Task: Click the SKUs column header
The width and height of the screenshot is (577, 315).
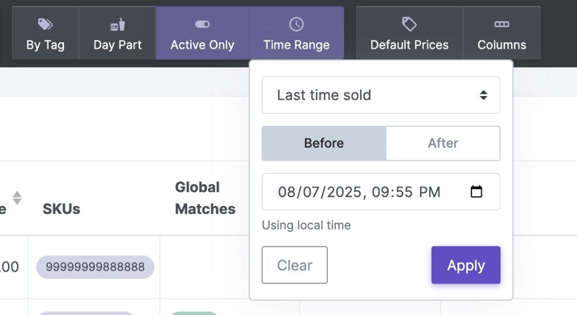Action: pos(62,209)
